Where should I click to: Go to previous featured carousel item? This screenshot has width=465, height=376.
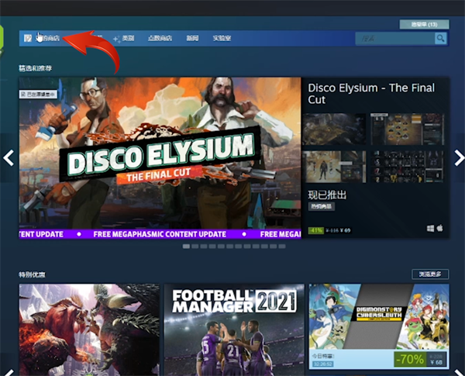click(x=9, y=158)
